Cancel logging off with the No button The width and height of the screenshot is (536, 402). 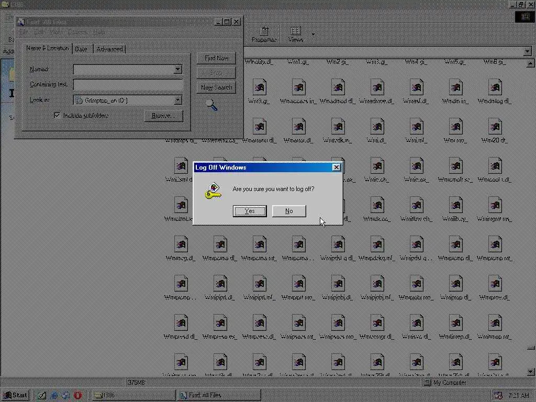click(x=289, y=211)
